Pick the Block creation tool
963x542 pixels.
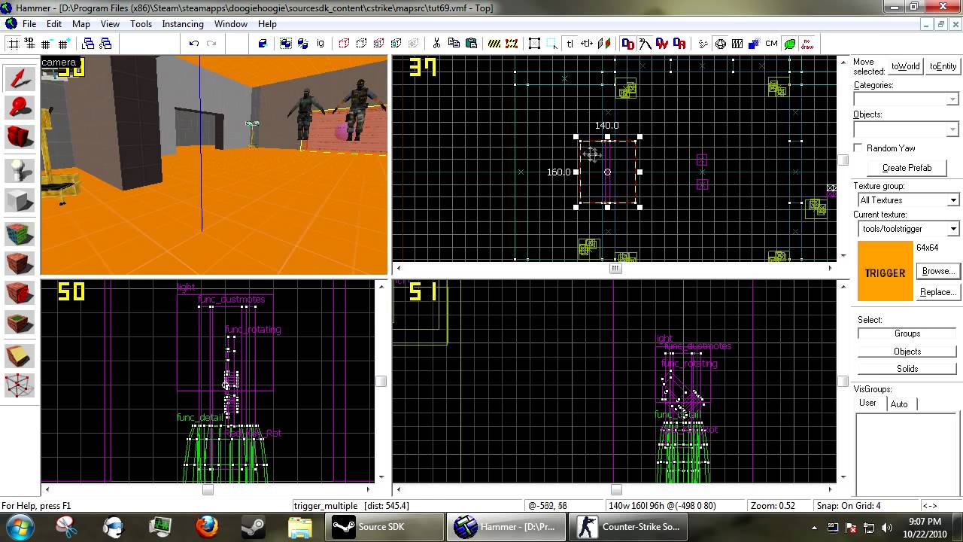click(x=20, y=201)
